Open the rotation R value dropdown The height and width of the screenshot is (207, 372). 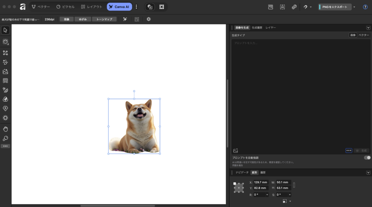click(x=267, y=195)
